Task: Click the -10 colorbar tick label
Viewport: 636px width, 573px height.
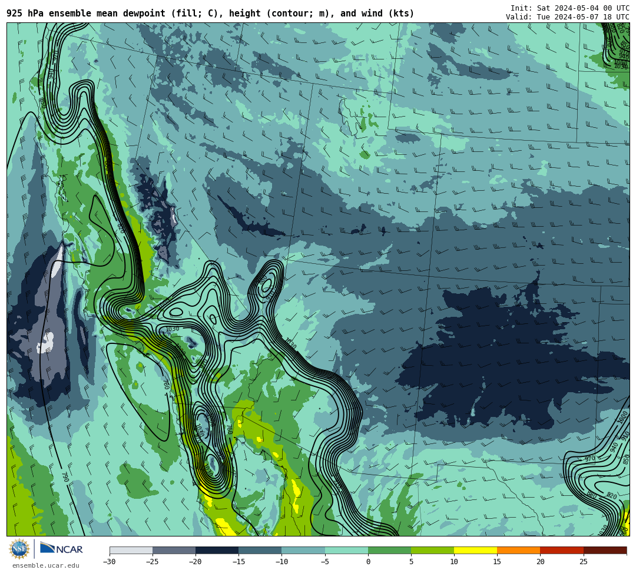Action: (x=281, y=562)
